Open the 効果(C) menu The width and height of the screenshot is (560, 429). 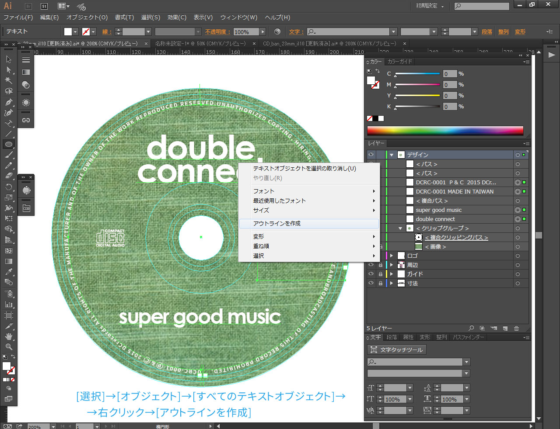tap(177, 17)
